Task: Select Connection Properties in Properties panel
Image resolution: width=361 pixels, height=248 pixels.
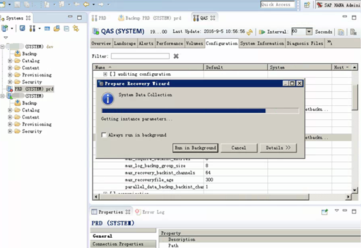Action: click(x=123, y=244)
